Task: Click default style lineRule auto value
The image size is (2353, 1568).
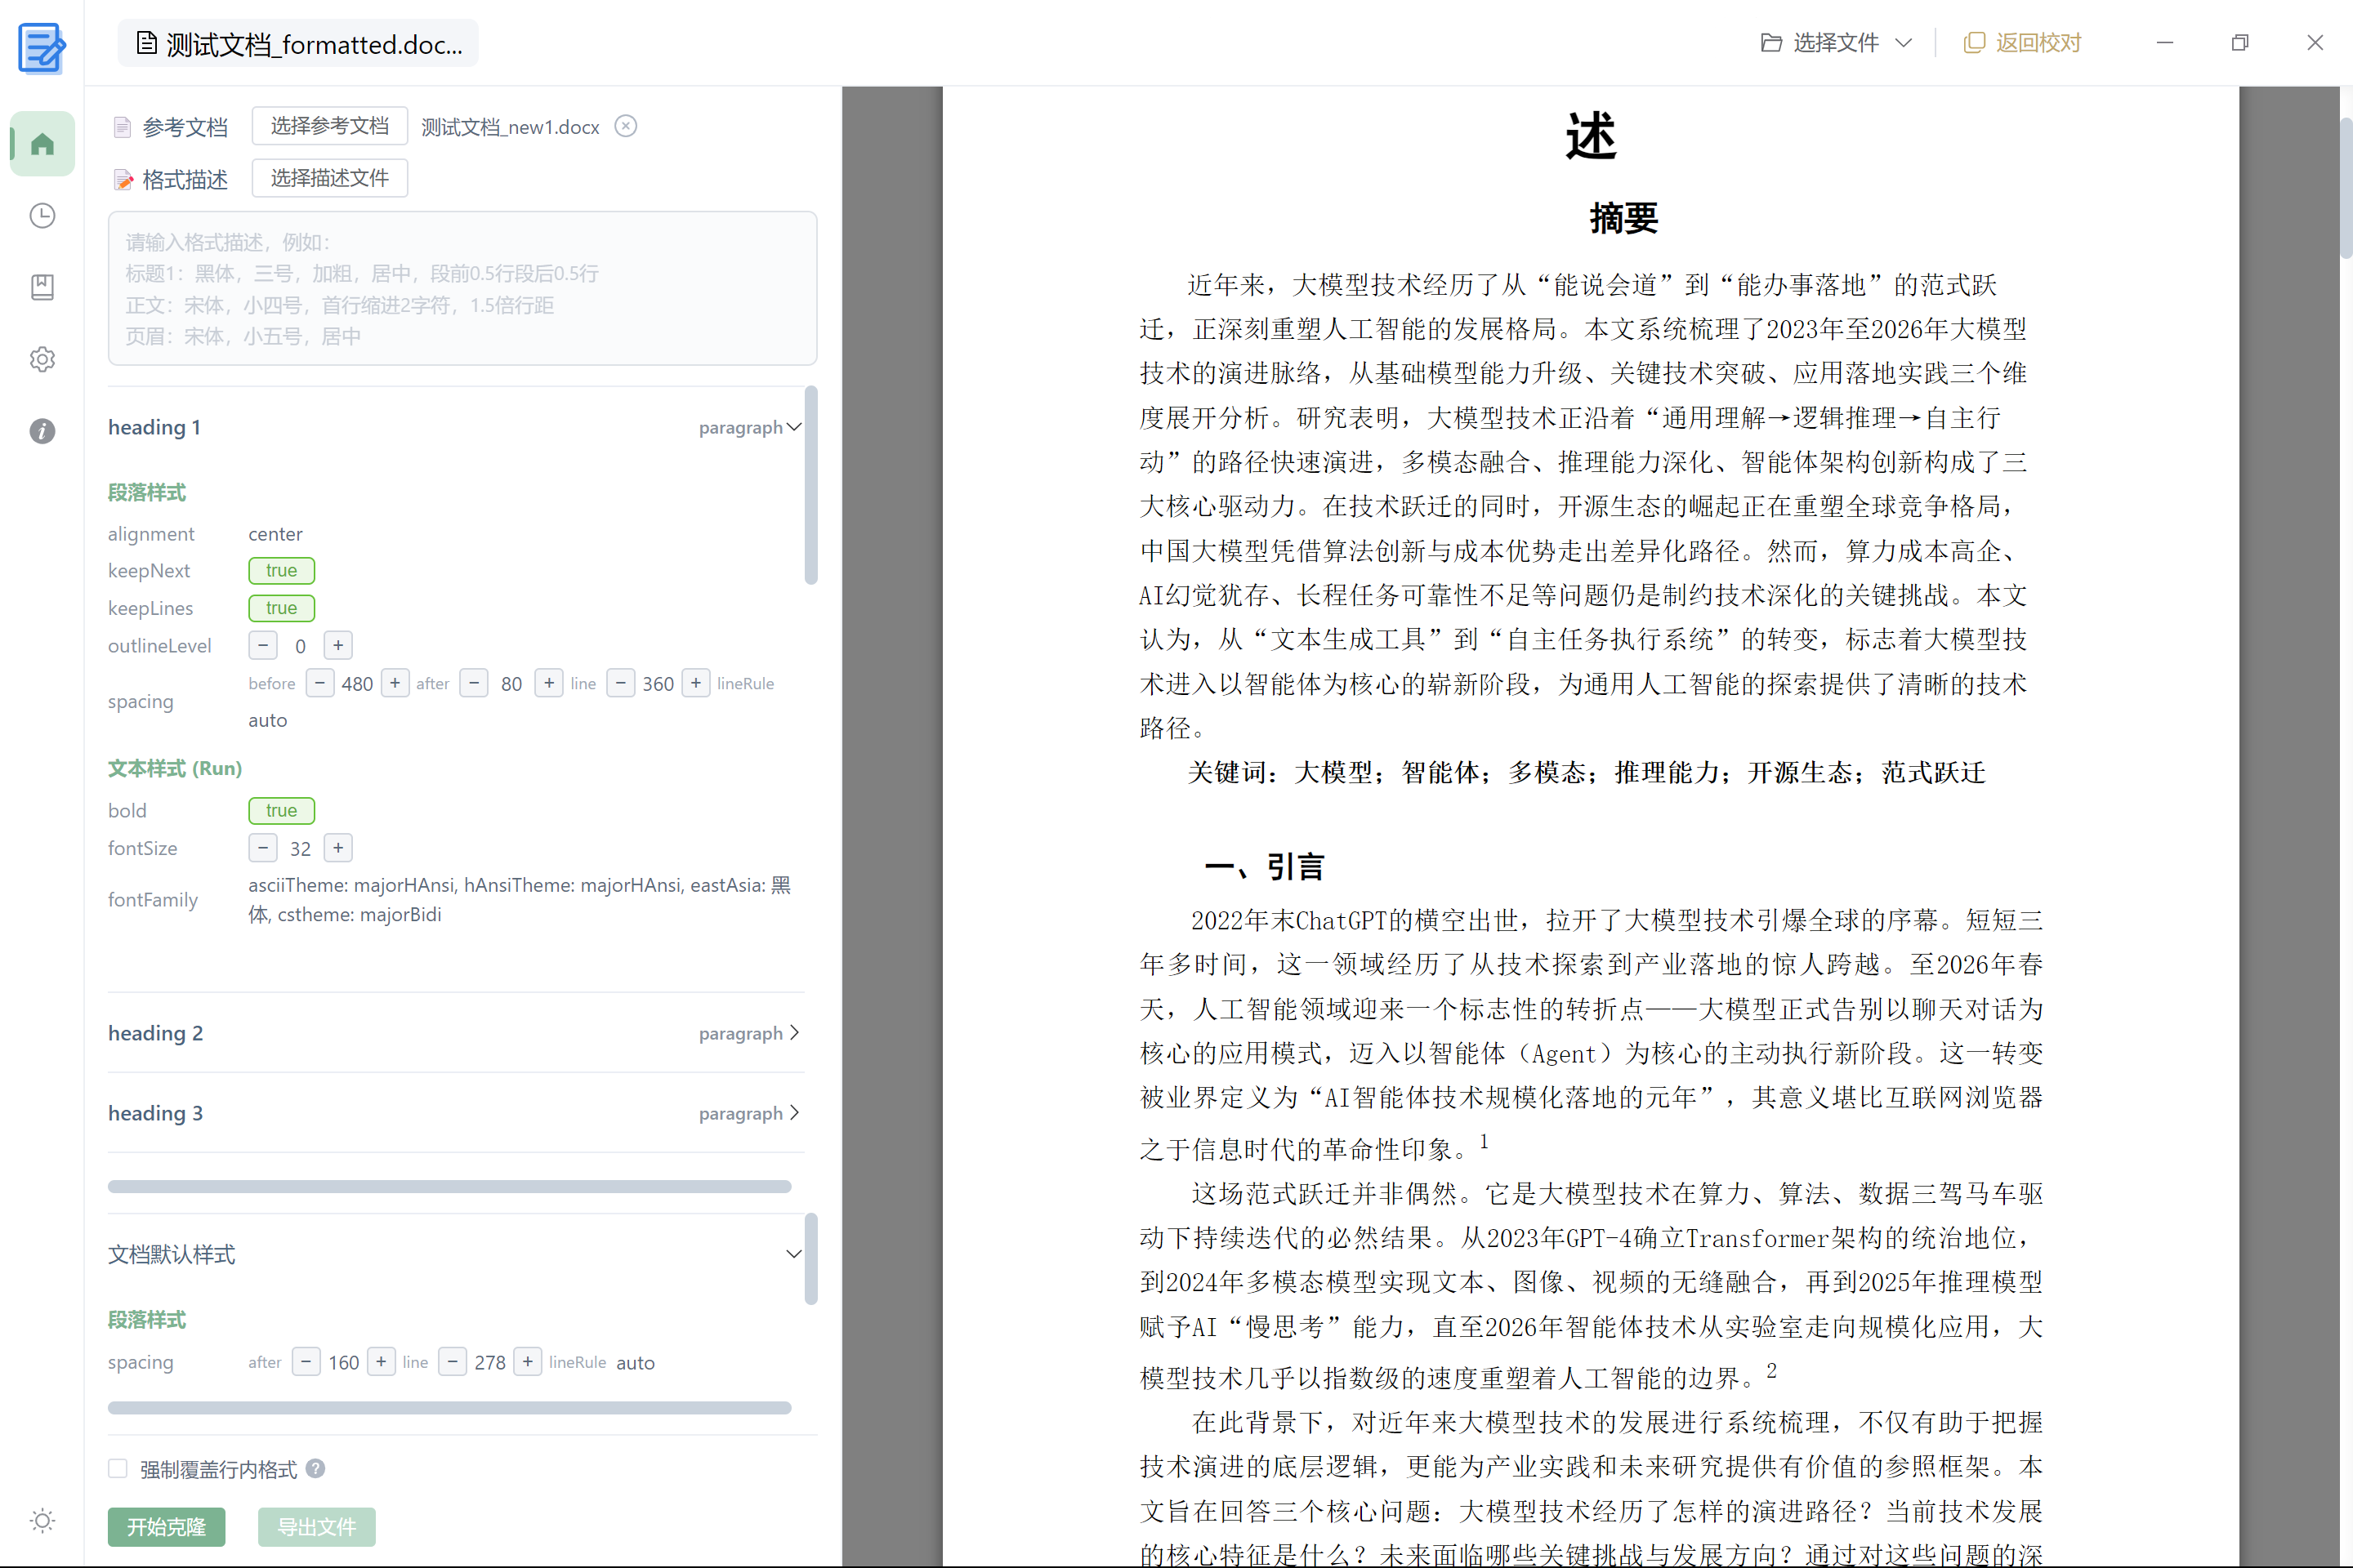Action: (636, 1362)
